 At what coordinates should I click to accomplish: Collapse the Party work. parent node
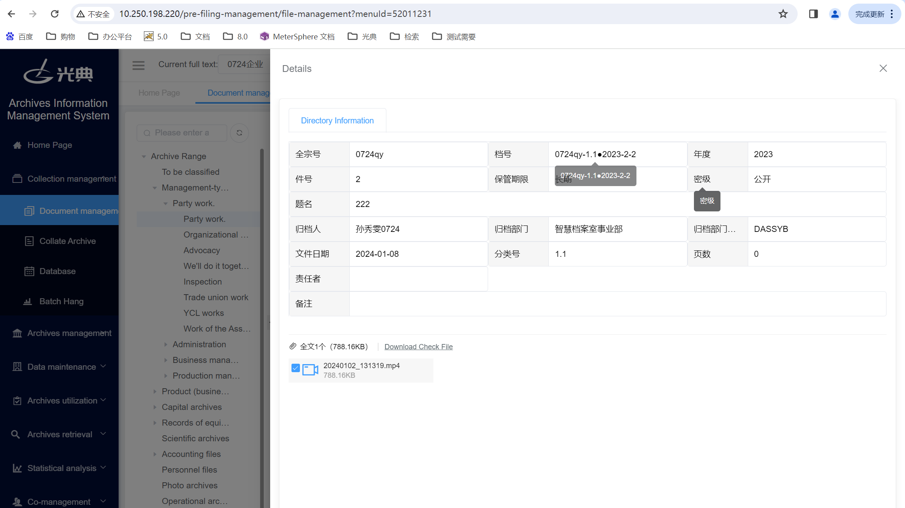tap(165, 203)
